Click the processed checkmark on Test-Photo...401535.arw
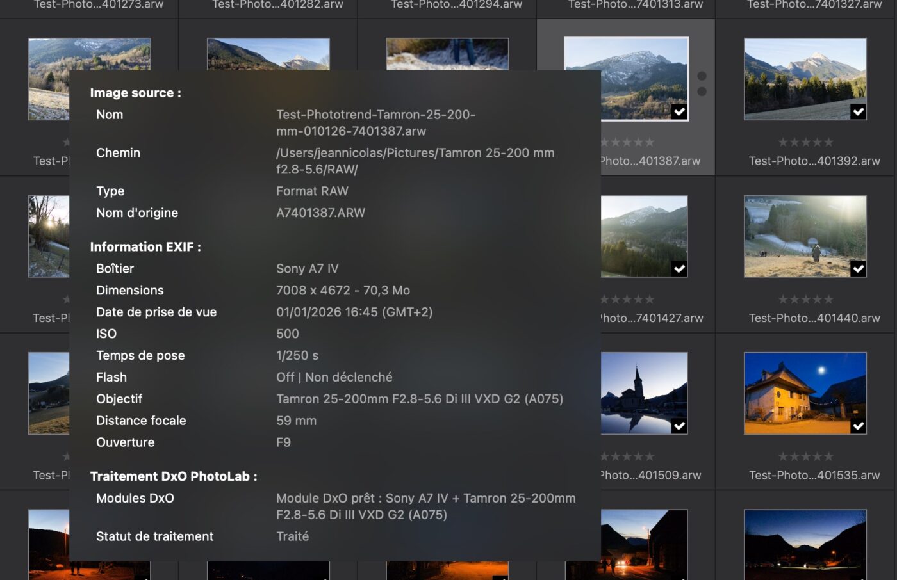 [858, 426]
